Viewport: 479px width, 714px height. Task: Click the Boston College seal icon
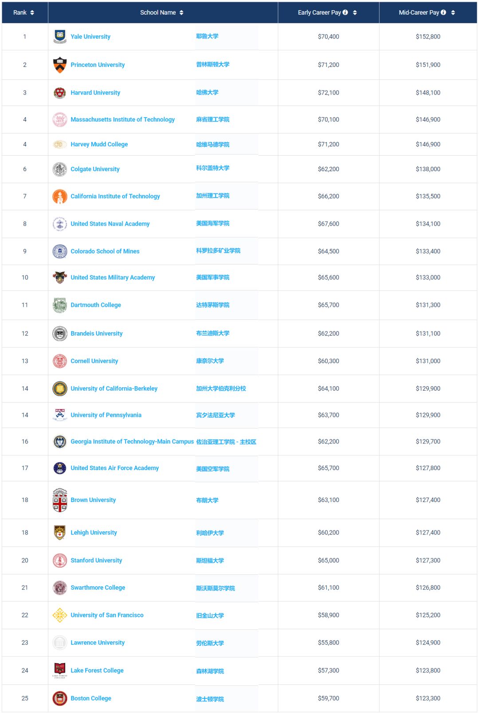tap(60, 698)
